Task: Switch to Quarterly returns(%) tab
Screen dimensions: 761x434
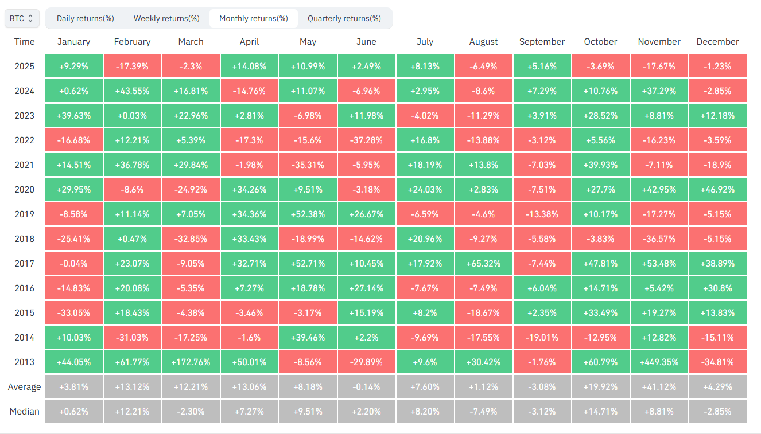Action: 344,18
